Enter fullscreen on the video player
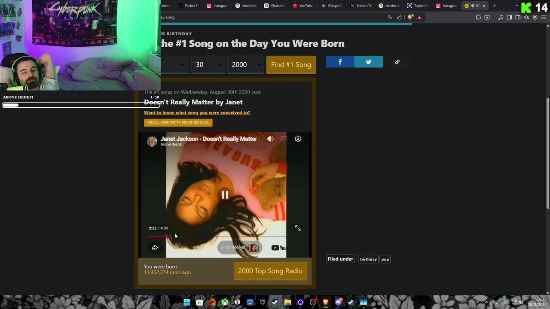The image size is (550, 309). pyautogui.click(x=298, y=228)
